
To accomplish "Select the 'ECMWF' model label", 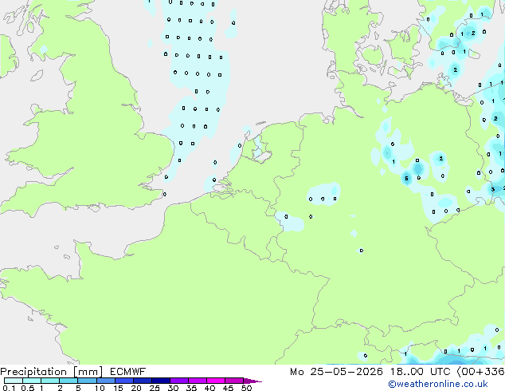I will pos(128,372).
